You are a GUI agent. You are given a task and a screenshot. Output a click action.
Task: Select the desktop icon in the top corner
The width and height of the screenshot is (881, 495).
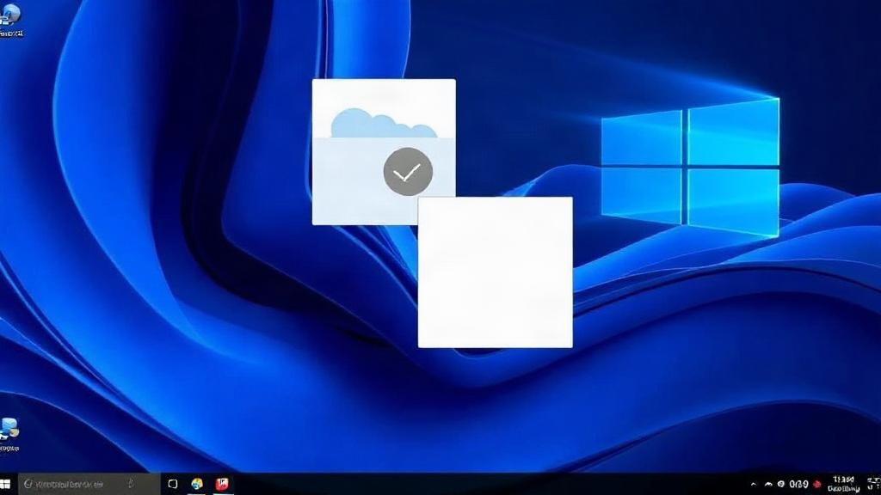click(x=11, y=21)
